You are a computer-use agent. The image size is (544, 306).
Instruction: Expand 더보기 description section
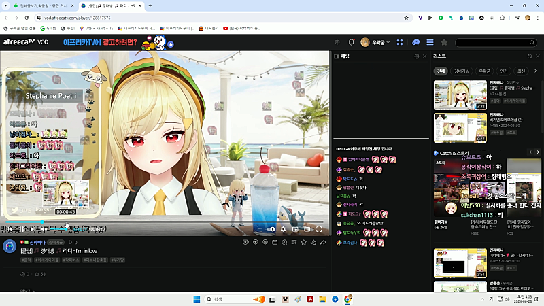pos(28,291)
